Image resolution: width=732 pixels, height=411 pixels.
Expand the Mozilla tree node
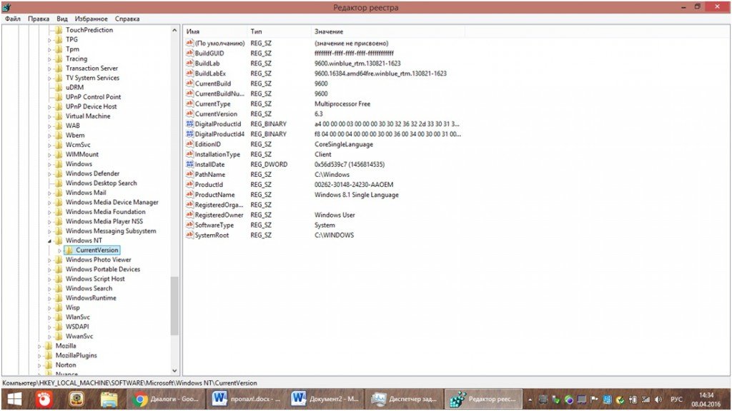click(x=39, y=346)
